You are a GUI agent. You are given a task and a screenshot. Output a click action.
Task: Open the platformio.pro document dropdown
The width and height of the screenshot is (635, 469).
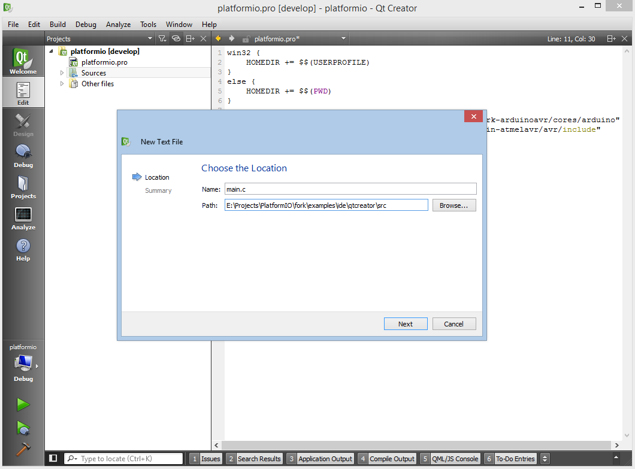(343, 38)
